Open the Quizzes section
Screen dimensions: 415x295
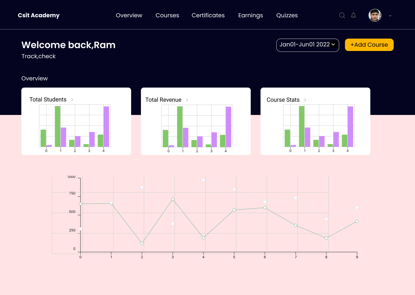click(x=287, y=15)
